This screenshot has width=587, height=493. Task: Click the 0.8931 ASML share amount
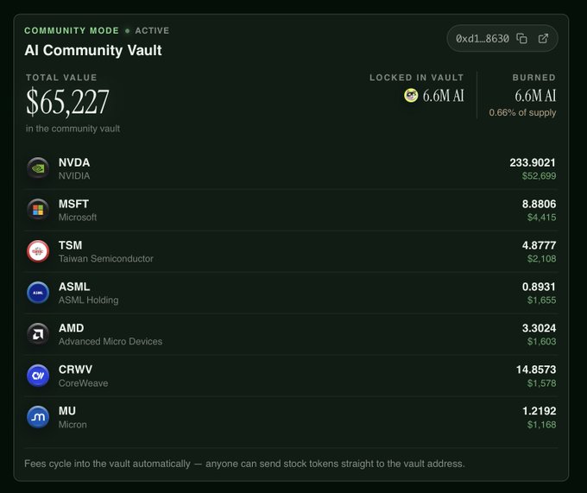[539, 287]
